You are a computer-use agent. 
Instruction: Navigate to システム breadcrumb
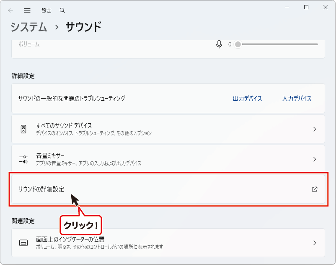[x=29, y=27]
